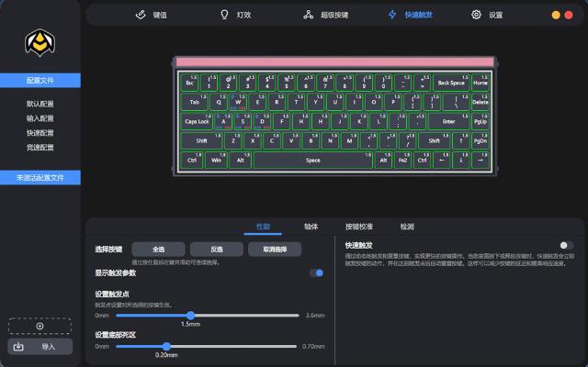Select the Win key
Screen dimensions: 588x367
click(x=216, y=161)
